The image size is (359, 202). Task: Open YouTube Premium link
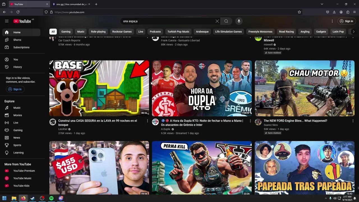click(x=21, y=171)
